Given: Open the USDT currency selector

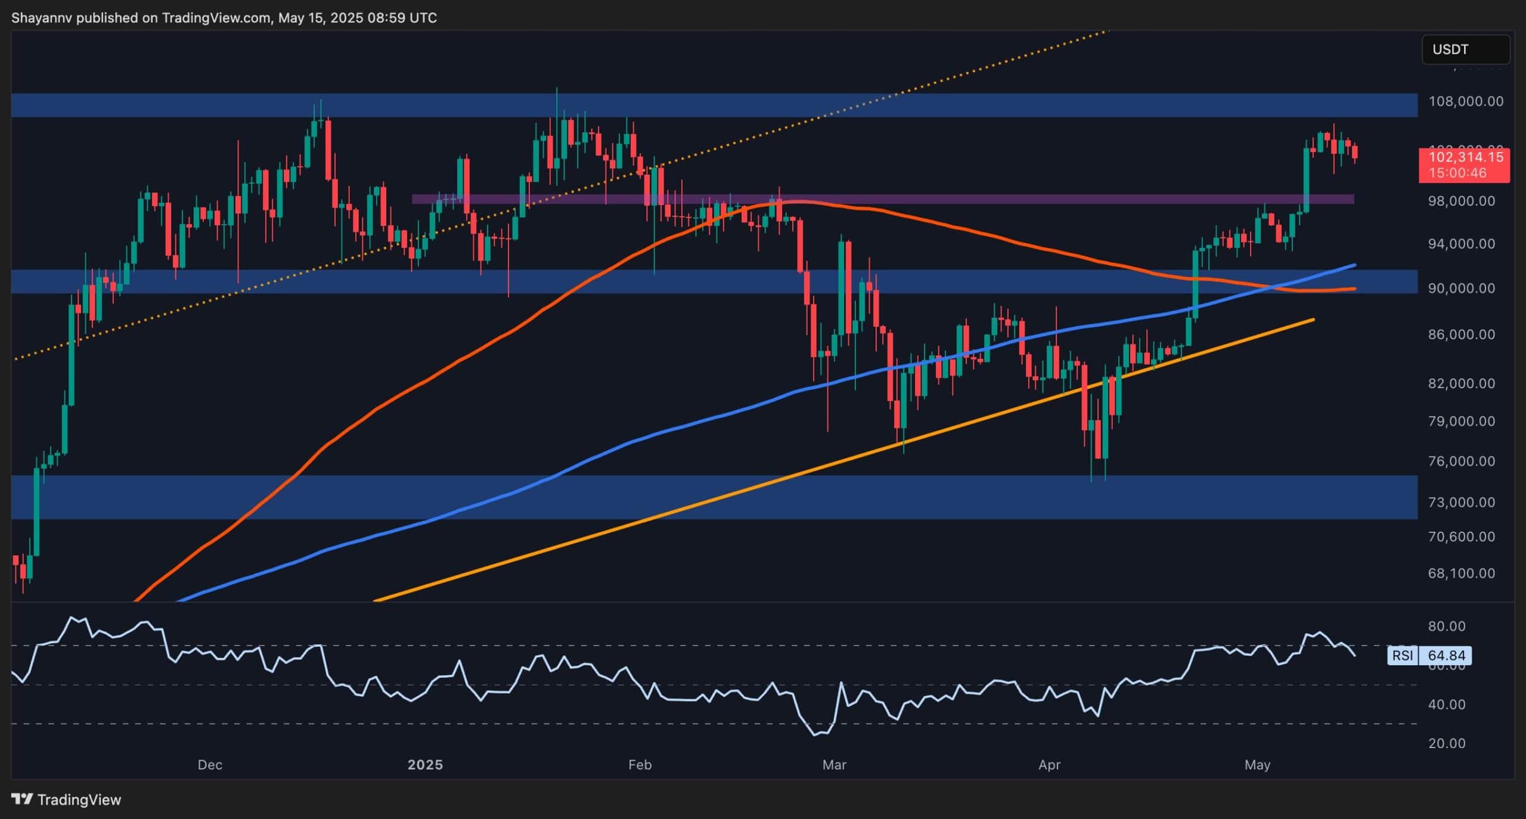Looking at the screenshot, I should pyautogui.click(x=1466, y=49).
